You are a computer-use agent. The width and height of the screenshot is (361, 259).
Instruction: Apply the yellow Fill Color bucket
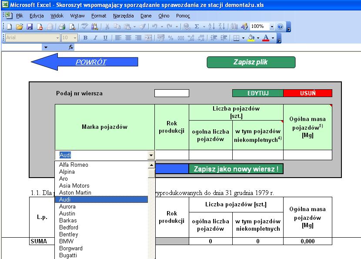[251, 38]
